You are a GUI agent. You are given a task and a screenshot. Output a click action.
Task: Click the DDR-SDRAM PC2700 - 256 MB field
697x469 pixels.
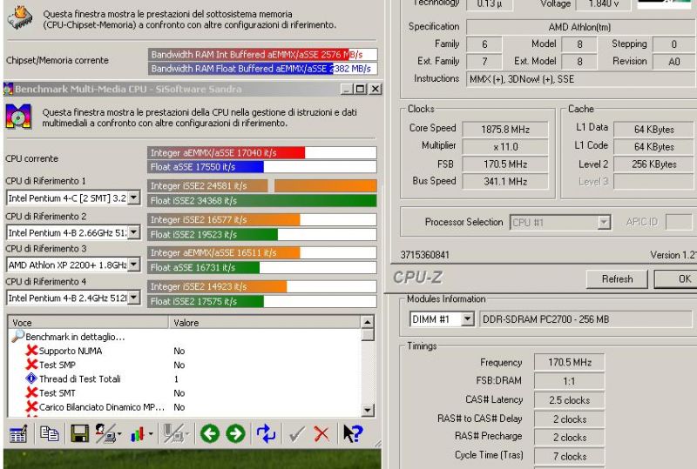pos(585,318)
